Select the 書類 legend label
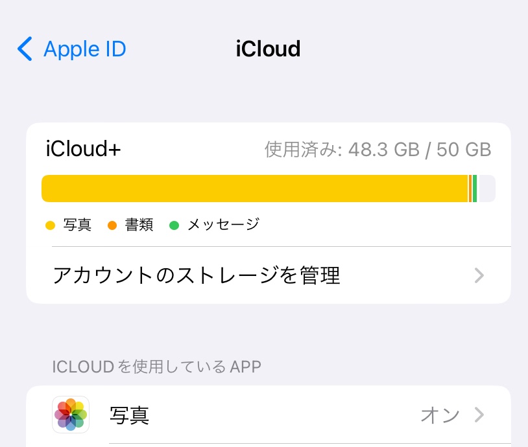Viewport: 528px width, 447px height. click(139, 225)
